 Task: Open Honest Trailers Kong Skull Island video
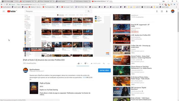click(122, 60)
